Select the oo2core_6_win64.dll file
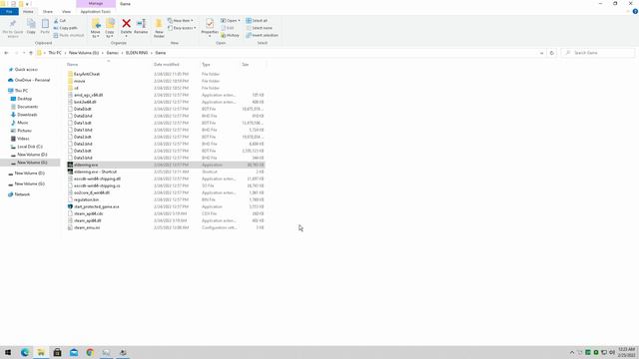The height and width of the screenshot is (359, 639). coord(92,192)
